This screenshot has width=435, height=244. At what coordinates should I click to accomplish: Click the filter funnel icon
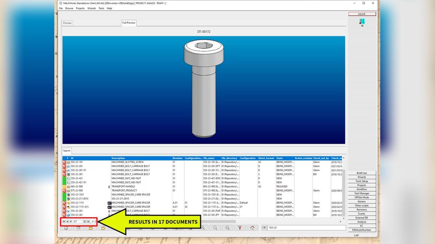pyautogui.click(x=240, y=228)
